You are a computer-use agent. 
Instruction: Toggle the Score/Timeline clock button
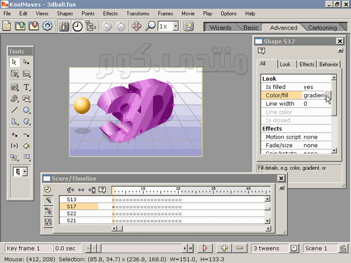(x=78, y=26)
